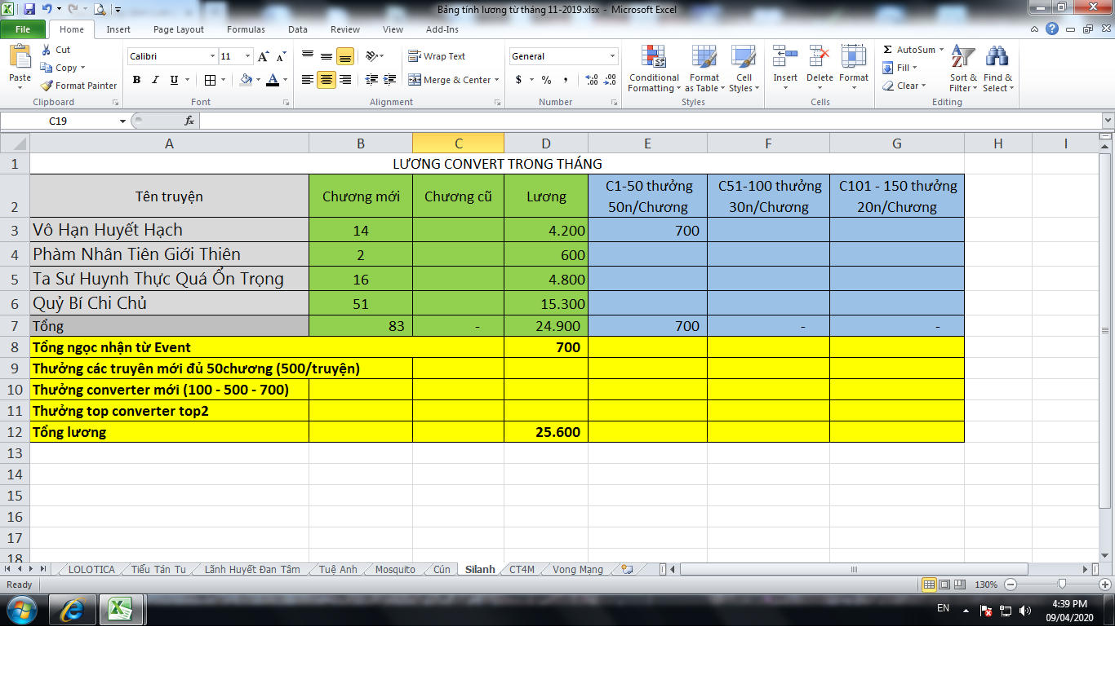This screenshot has height=675, width=1115.
Task: Click the zoom slider in the status bar
Action: (x=1061, y=585)
